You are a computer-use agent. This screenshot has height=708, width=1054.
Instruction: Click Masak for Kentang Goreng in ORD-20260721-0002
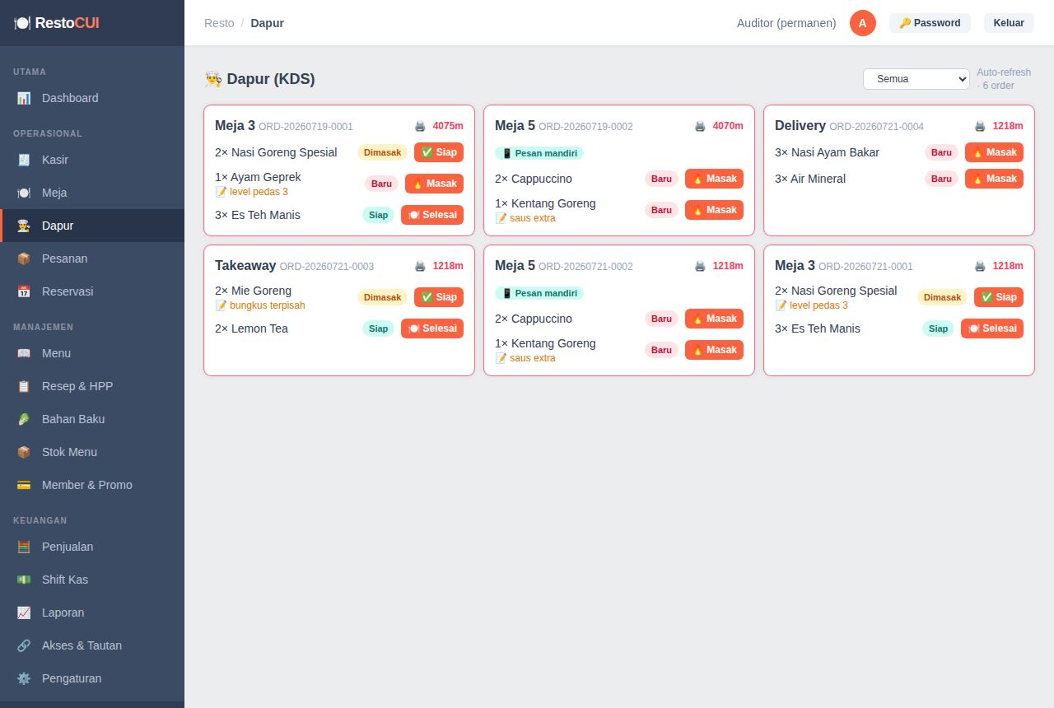click(714, 350)
